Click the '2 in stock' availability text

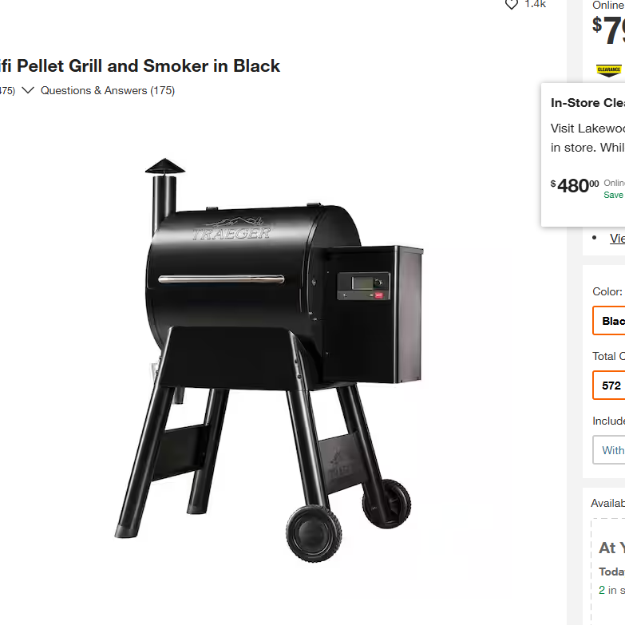pyautogui.click(x=611, y=590)
